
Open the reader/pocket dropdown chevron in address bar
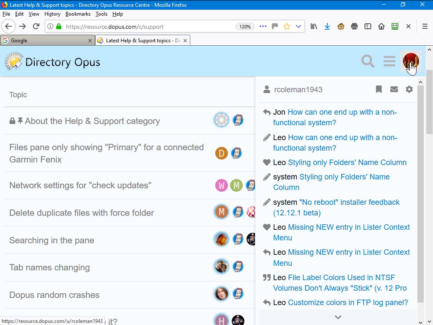[x=299, y=27]
